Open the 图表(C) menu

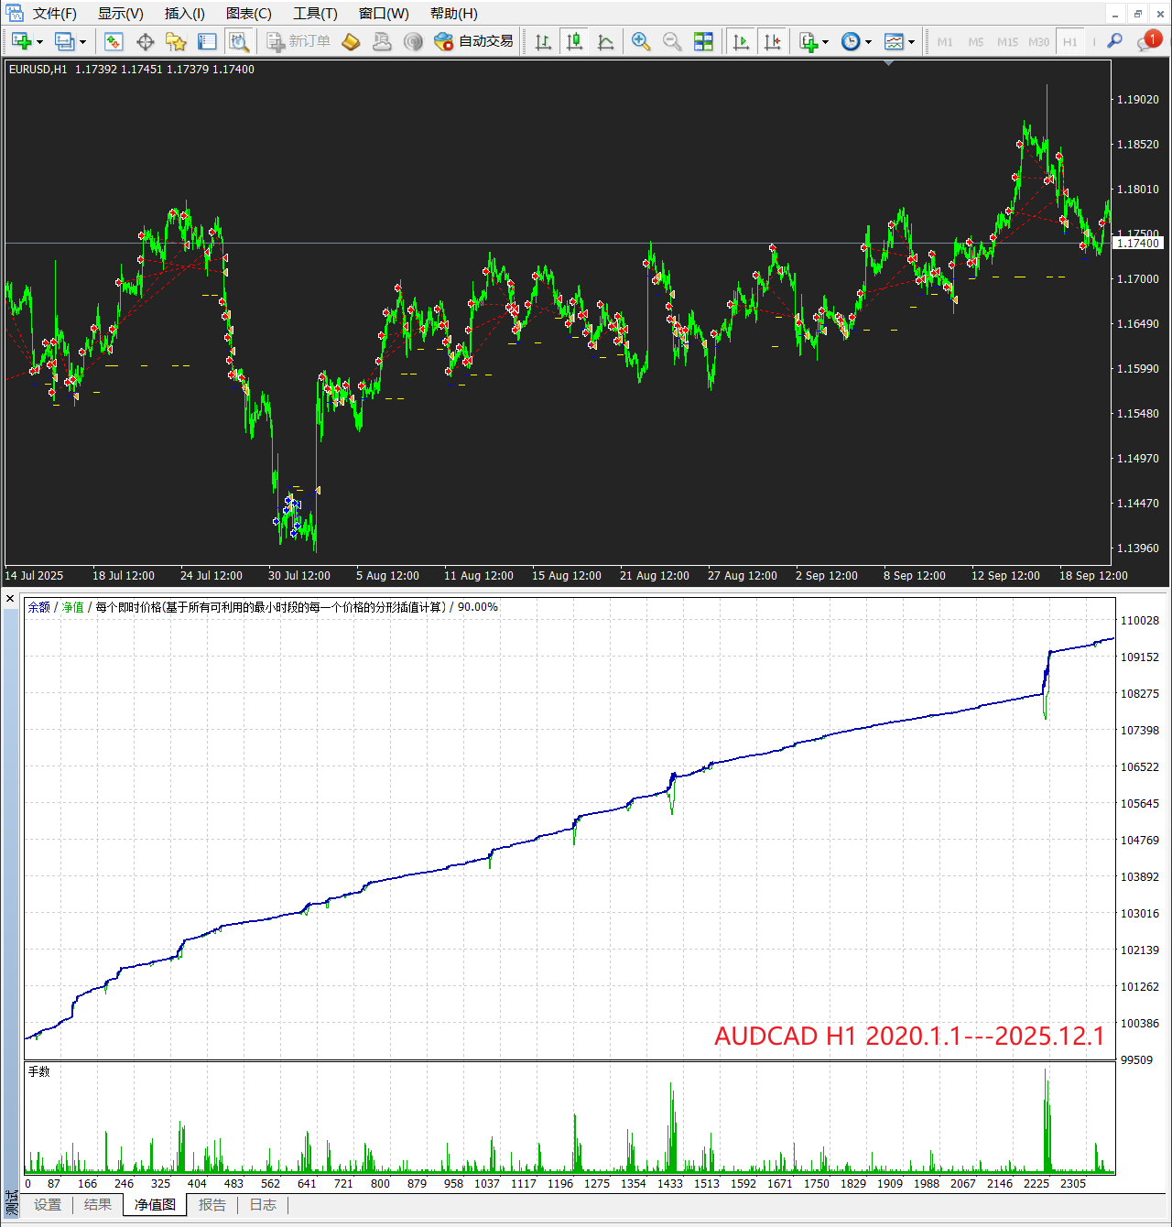tap(248, 14)
